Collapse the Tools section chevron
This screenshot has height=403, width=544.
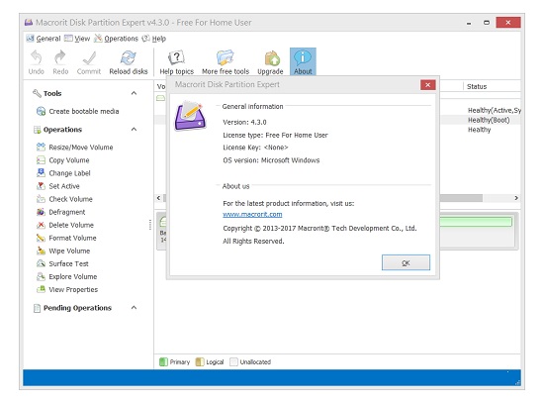point(134,93)
